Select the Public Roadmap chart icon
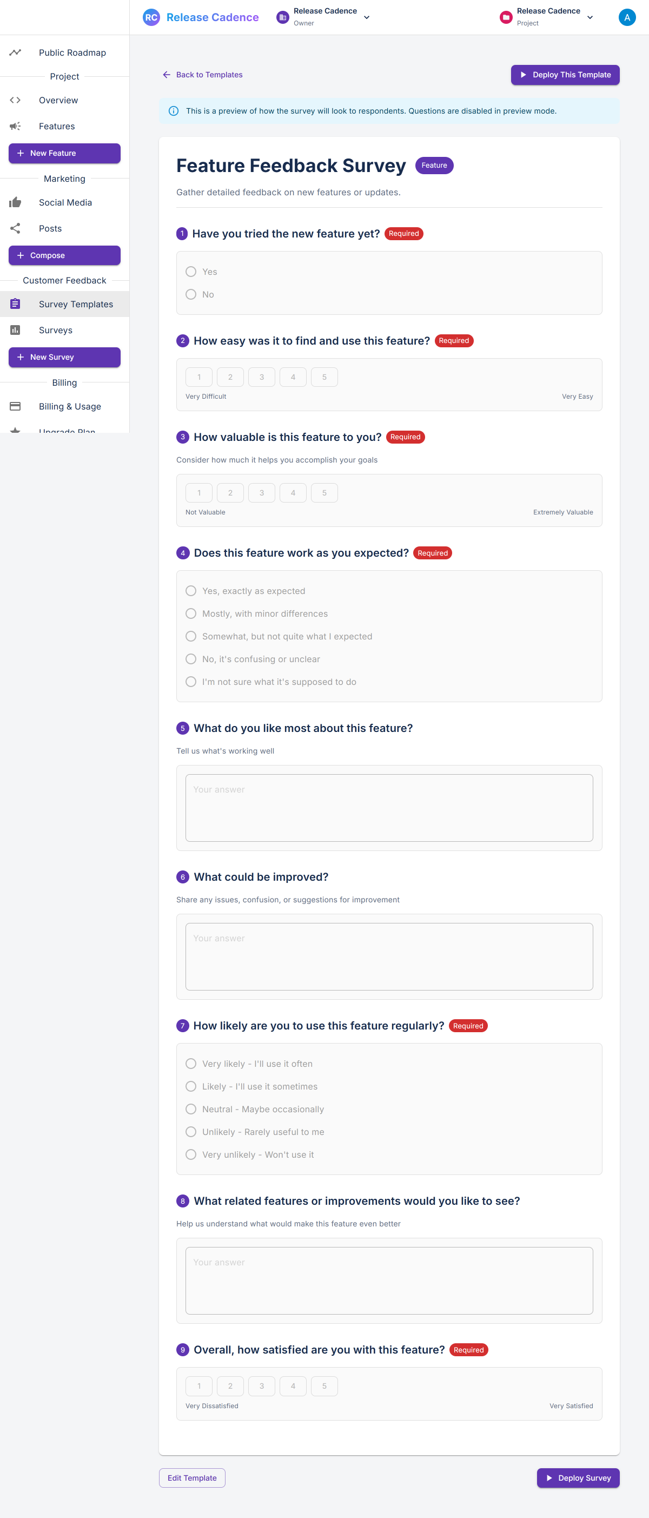 (x=15, y=52)
